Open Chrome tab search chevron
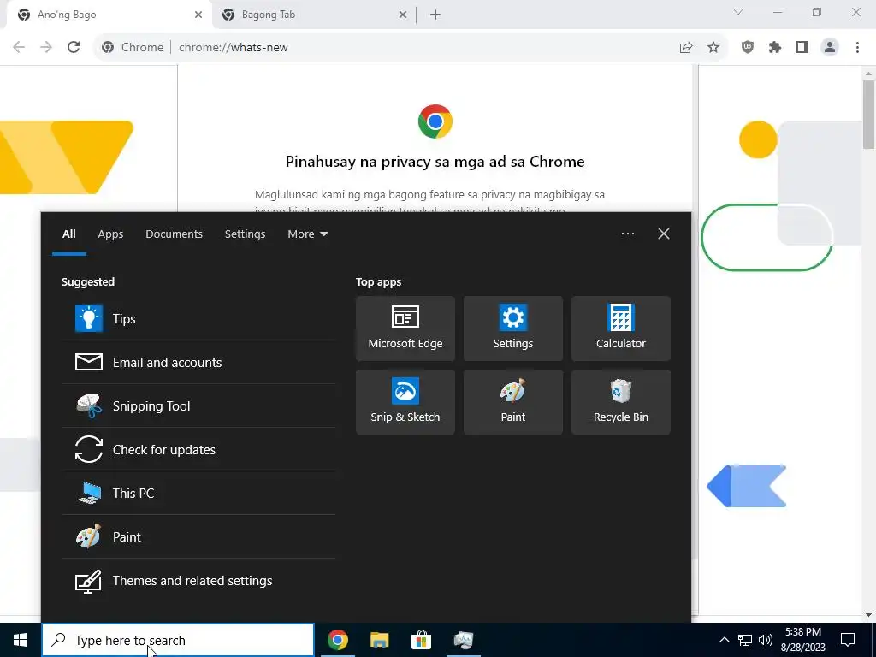The width and height of the screenshot is (876, 657). click(738, 12)
